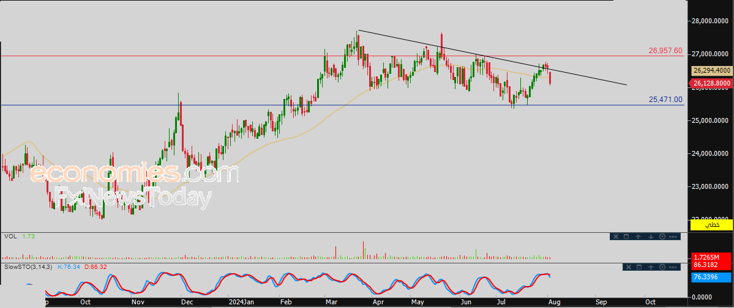Move the VOL panel up
Screen dimensions: 734x308
(638, 237)
